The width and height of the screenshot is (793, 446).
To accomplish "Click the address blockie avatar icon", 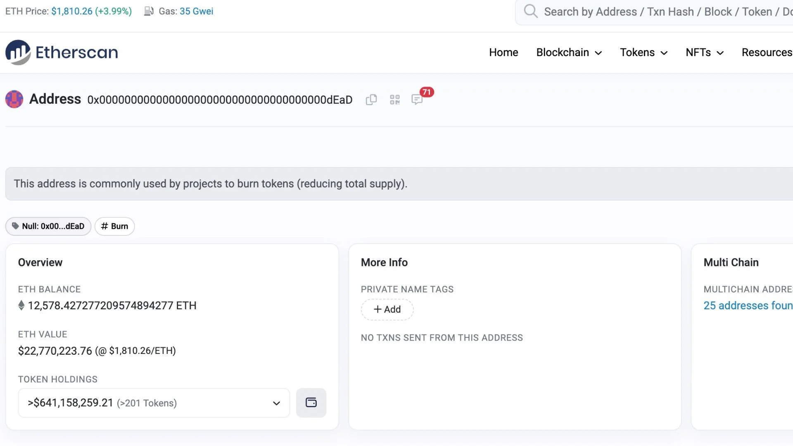I will 14,100.
